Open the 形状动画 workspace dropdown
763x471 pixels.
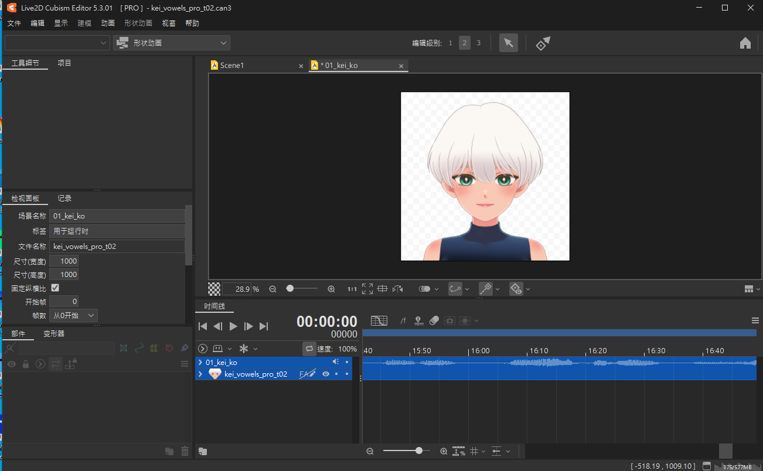[172, 43]
